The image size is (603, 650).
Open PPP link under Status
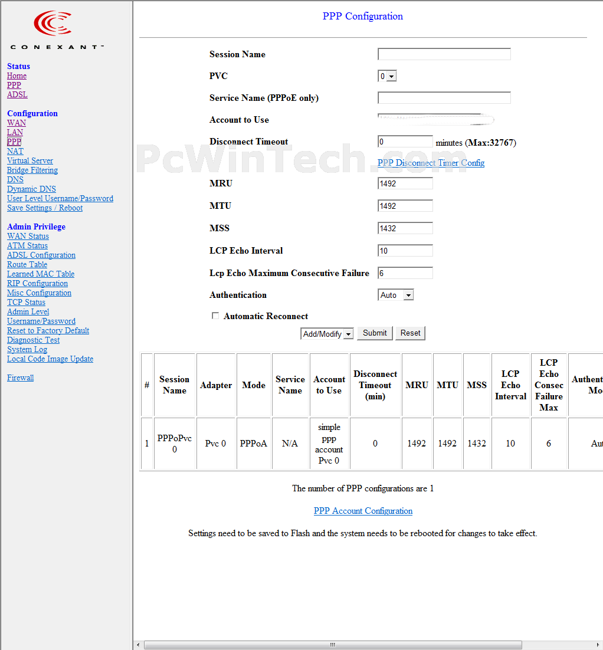14,85
